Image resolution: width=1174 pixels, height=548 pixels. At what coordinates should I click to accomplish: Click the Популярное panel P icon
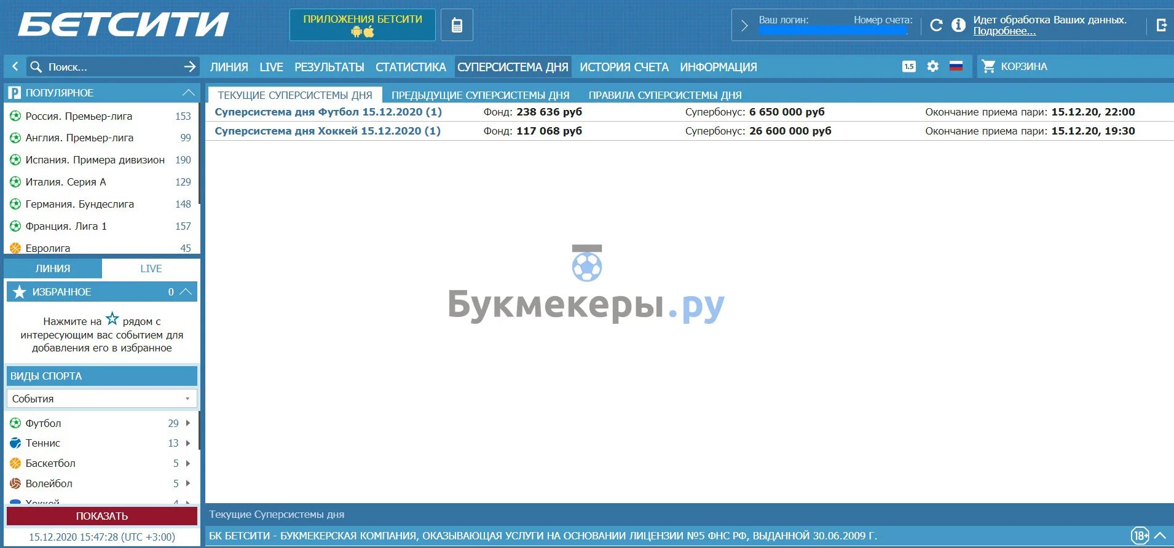coord(14,93)
